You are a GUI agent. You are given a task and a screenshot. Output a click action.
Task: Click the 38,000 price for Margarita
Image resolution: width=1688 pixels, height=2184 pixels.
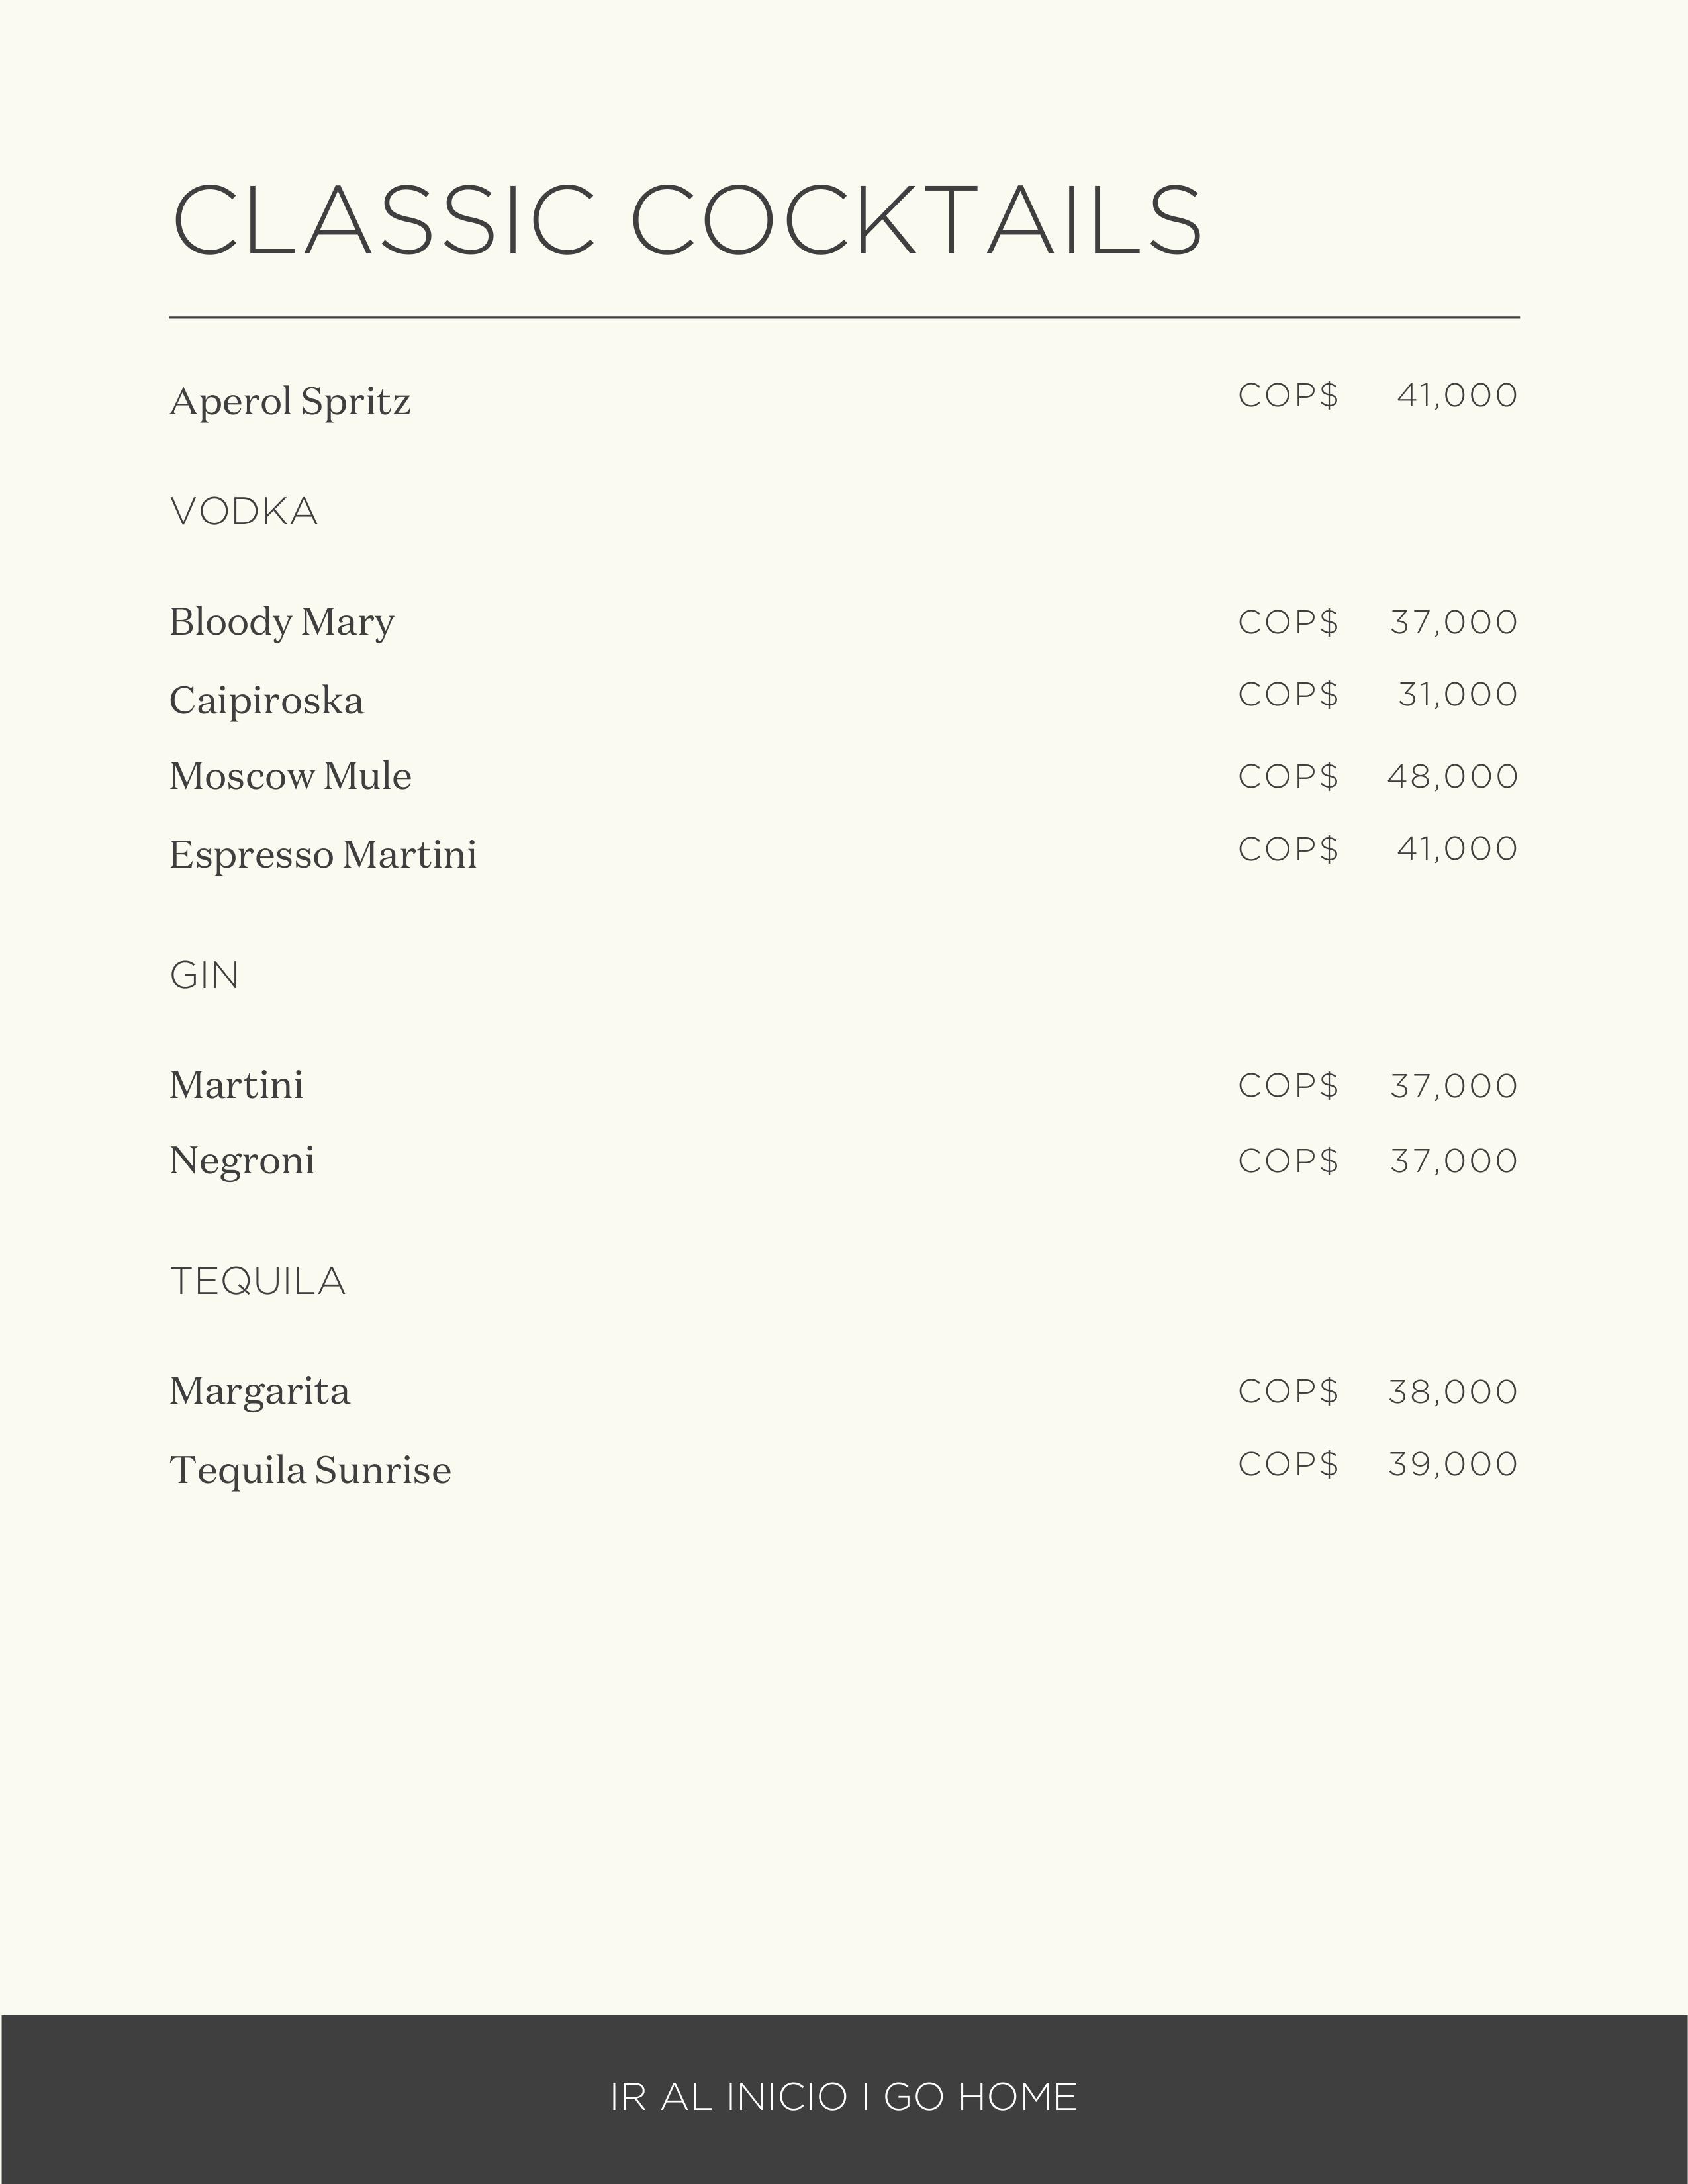[1452, 1391]
